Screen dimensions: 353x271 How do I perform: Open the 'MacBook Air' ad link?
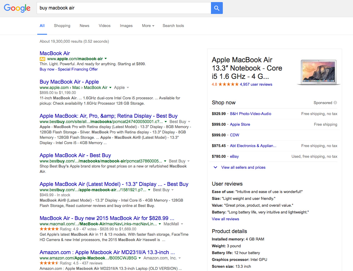pos(55,53)
